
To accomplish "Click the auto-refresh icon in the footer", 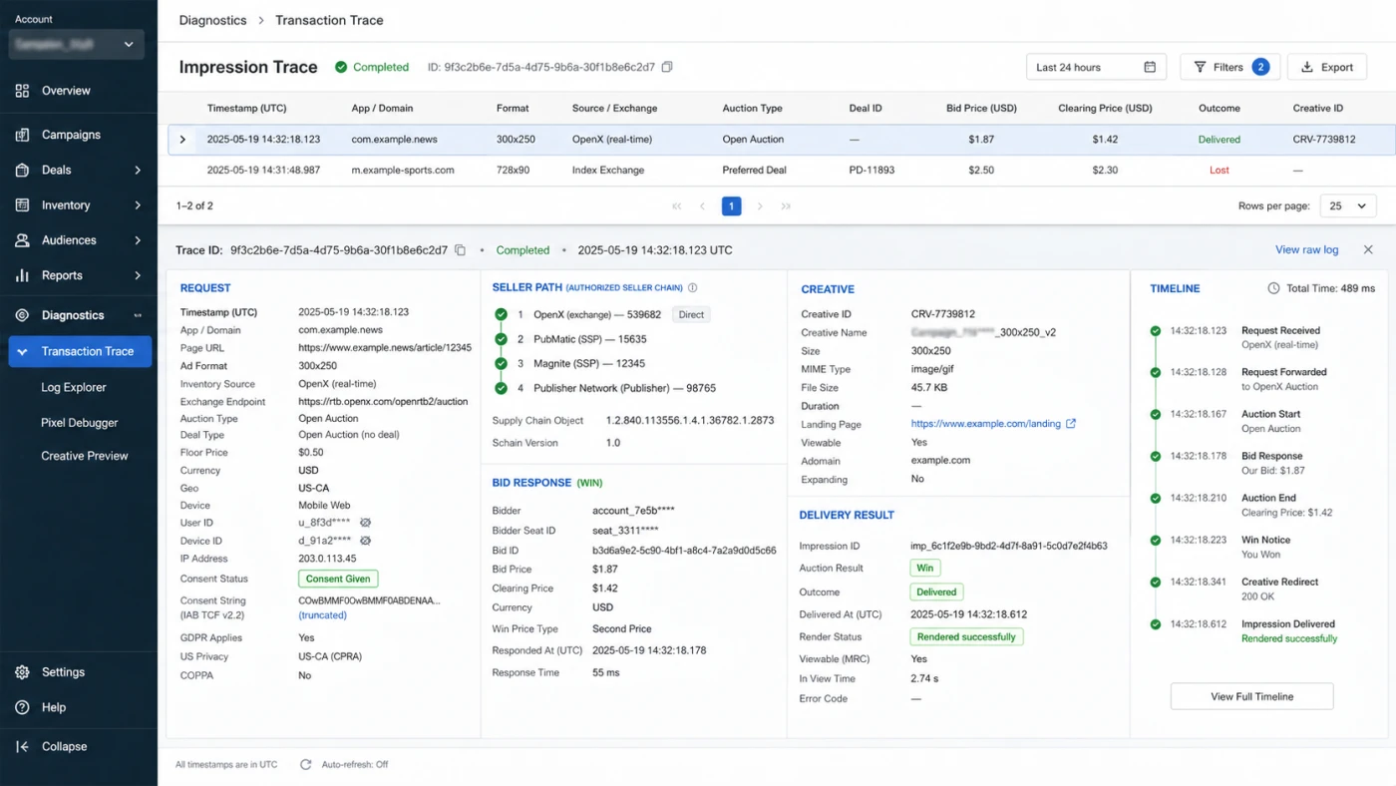I will (306, 764).
